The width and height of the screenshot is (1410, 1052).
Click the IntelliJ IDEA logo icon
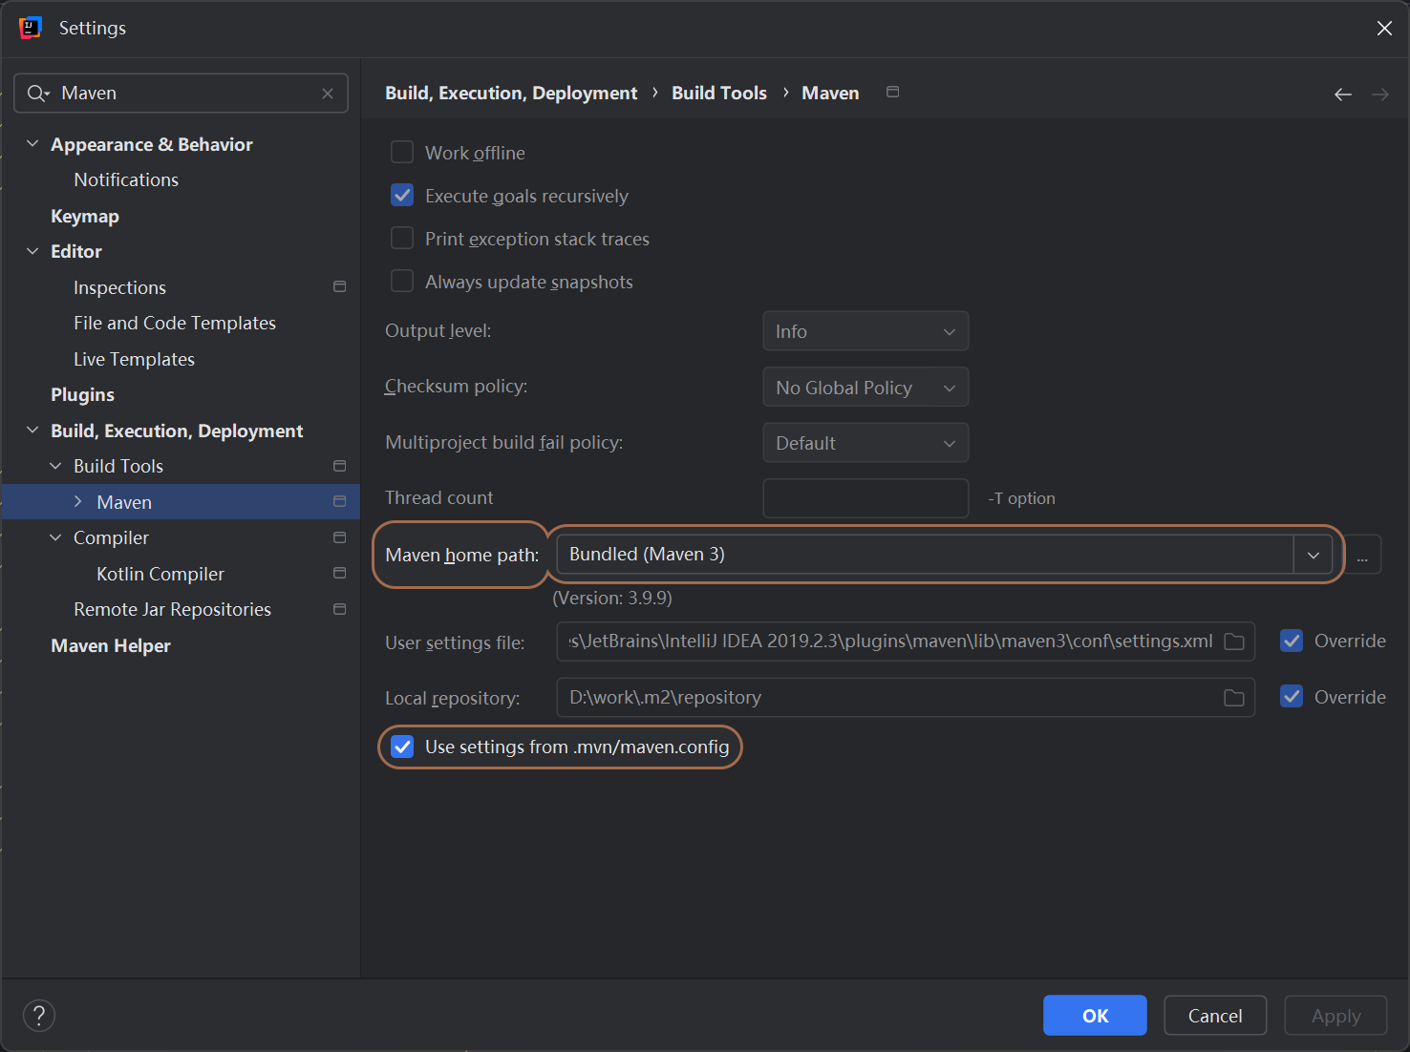pos(31,28)
